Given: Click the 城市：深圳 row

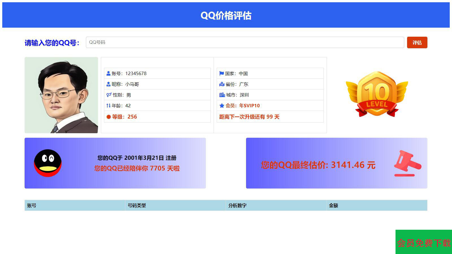Looking at the screenshot, I should [270, 95].
